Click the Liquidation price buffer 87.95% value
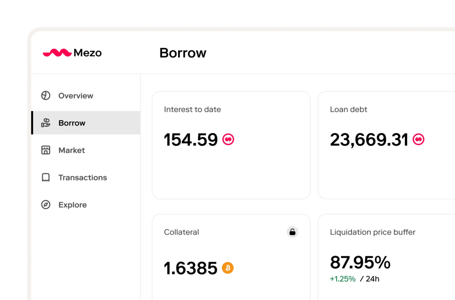 click(360, 262)
